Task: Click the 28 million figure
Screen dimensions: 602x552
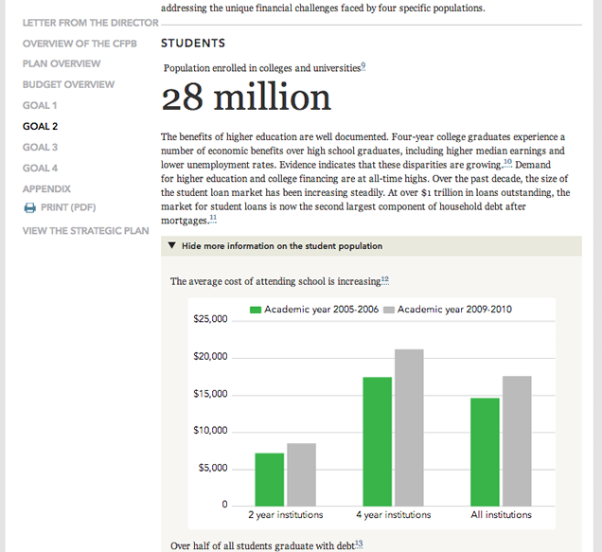Action: pos(246,97)
